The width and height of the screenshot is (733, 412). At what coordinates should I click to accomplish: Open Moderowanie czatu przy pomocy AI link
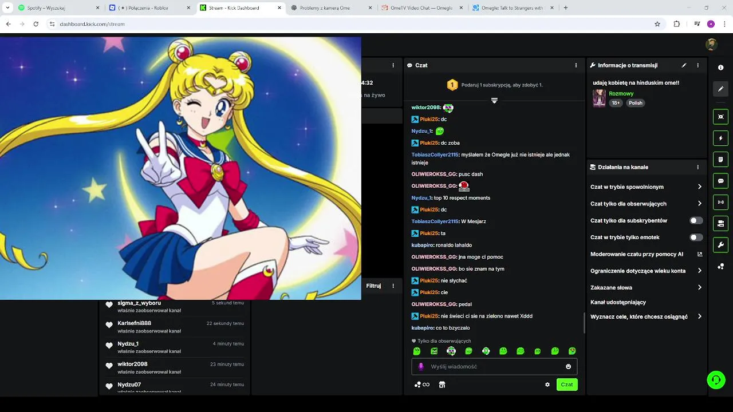coord(646,254)
